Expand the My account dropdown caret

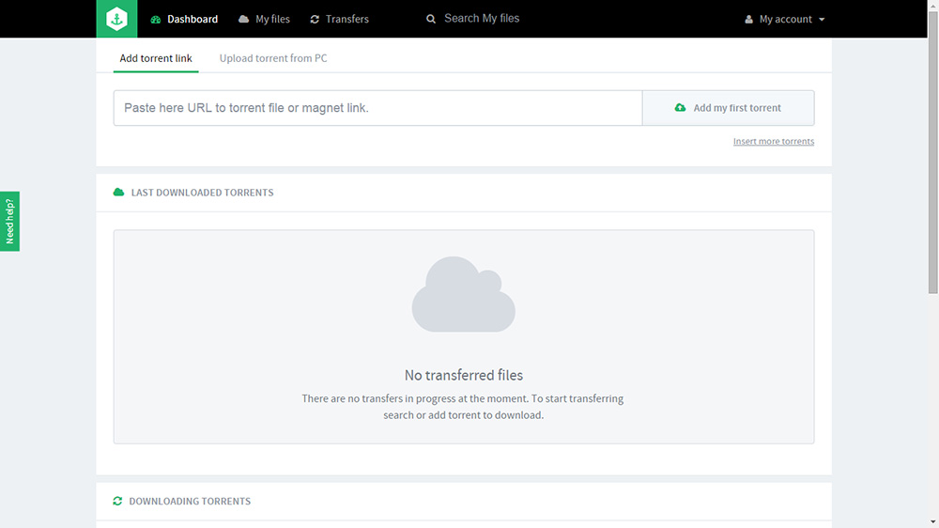[823, 20]
